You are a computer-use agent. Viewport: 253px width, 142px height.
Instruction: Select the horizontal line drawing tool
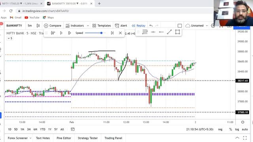(x=153, y=32)
